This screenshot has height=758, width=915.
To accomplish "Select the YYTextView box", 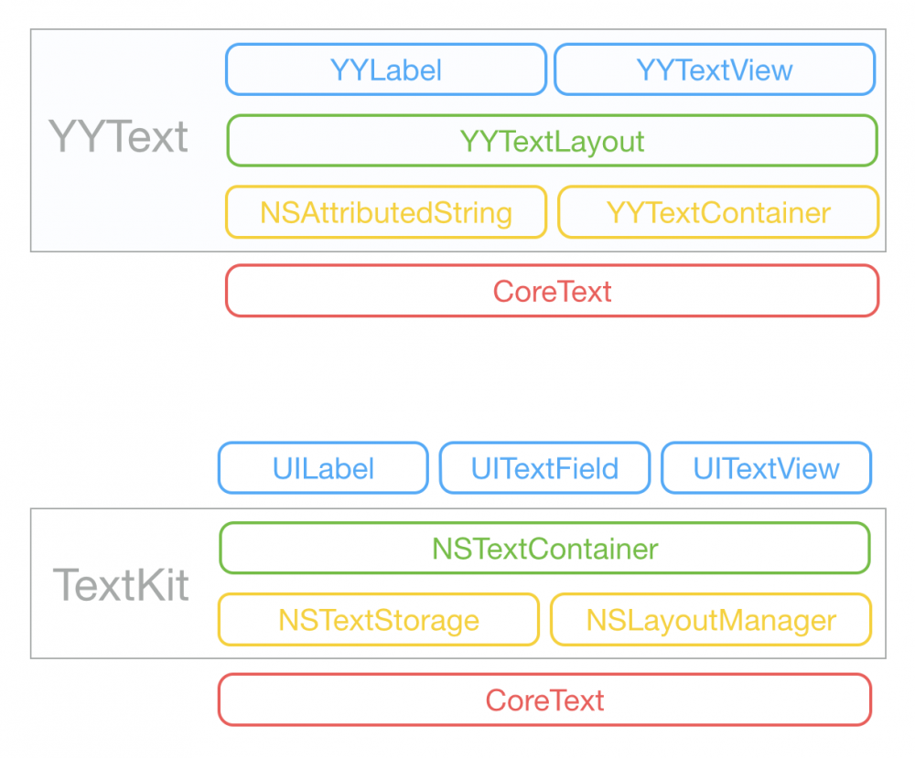I will coord(715,70).
